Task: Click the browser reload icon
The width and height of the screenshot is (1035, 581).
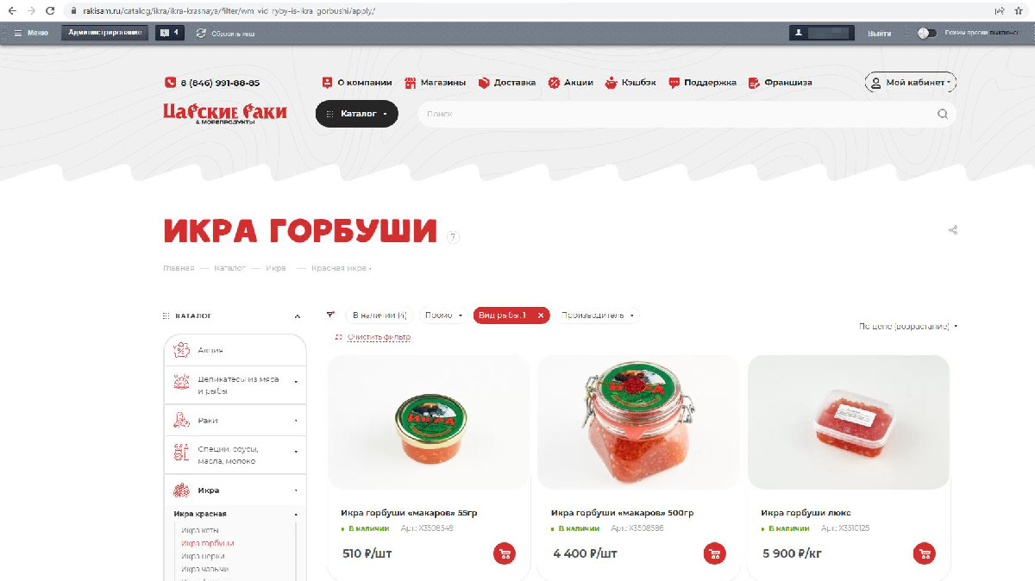Action: (x=50, y=10)
